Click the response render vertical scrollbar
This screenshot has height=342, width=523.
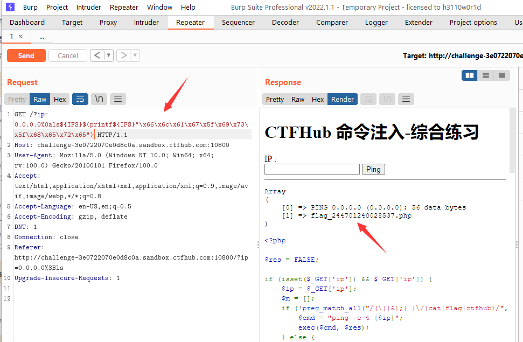point(512,141)
